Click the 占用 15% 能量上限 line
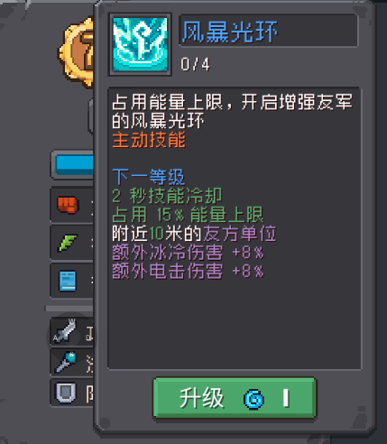387x444 pixels. coord(188,215)
